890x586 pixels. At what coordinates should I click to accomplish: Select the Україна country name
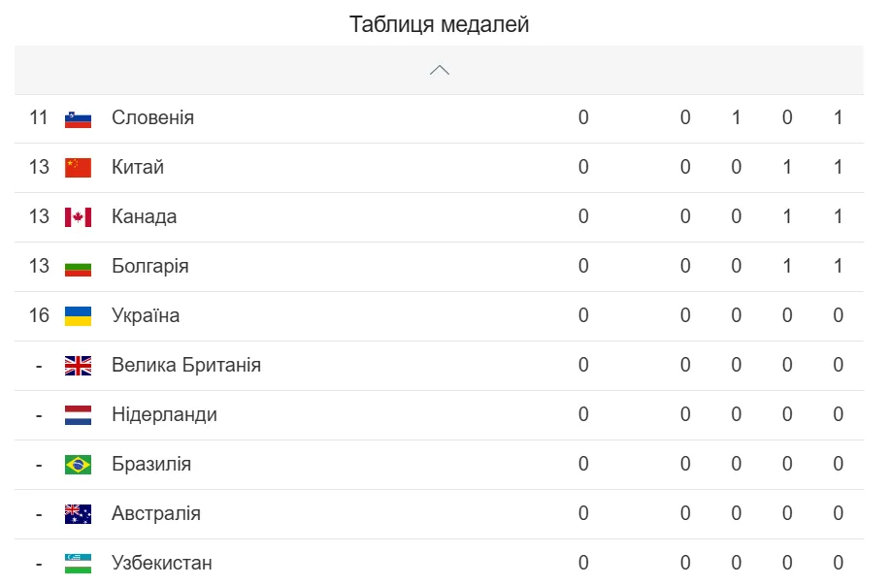pyautogui.click(x=146, y=316)
